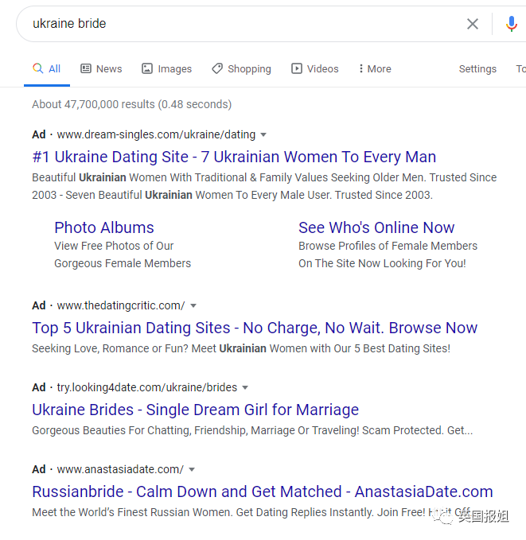
Task: Switch to the News tab
Action: pos(101,69)
